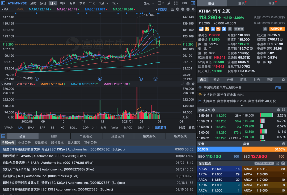Click the 逐笔成交 help question icon

pyautogui.click(x=213, y=110)
